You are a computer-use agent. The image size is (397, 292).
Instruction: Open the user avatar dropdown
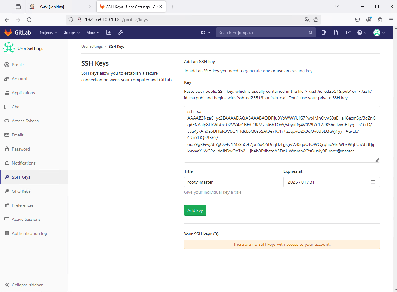coord(379,32)
